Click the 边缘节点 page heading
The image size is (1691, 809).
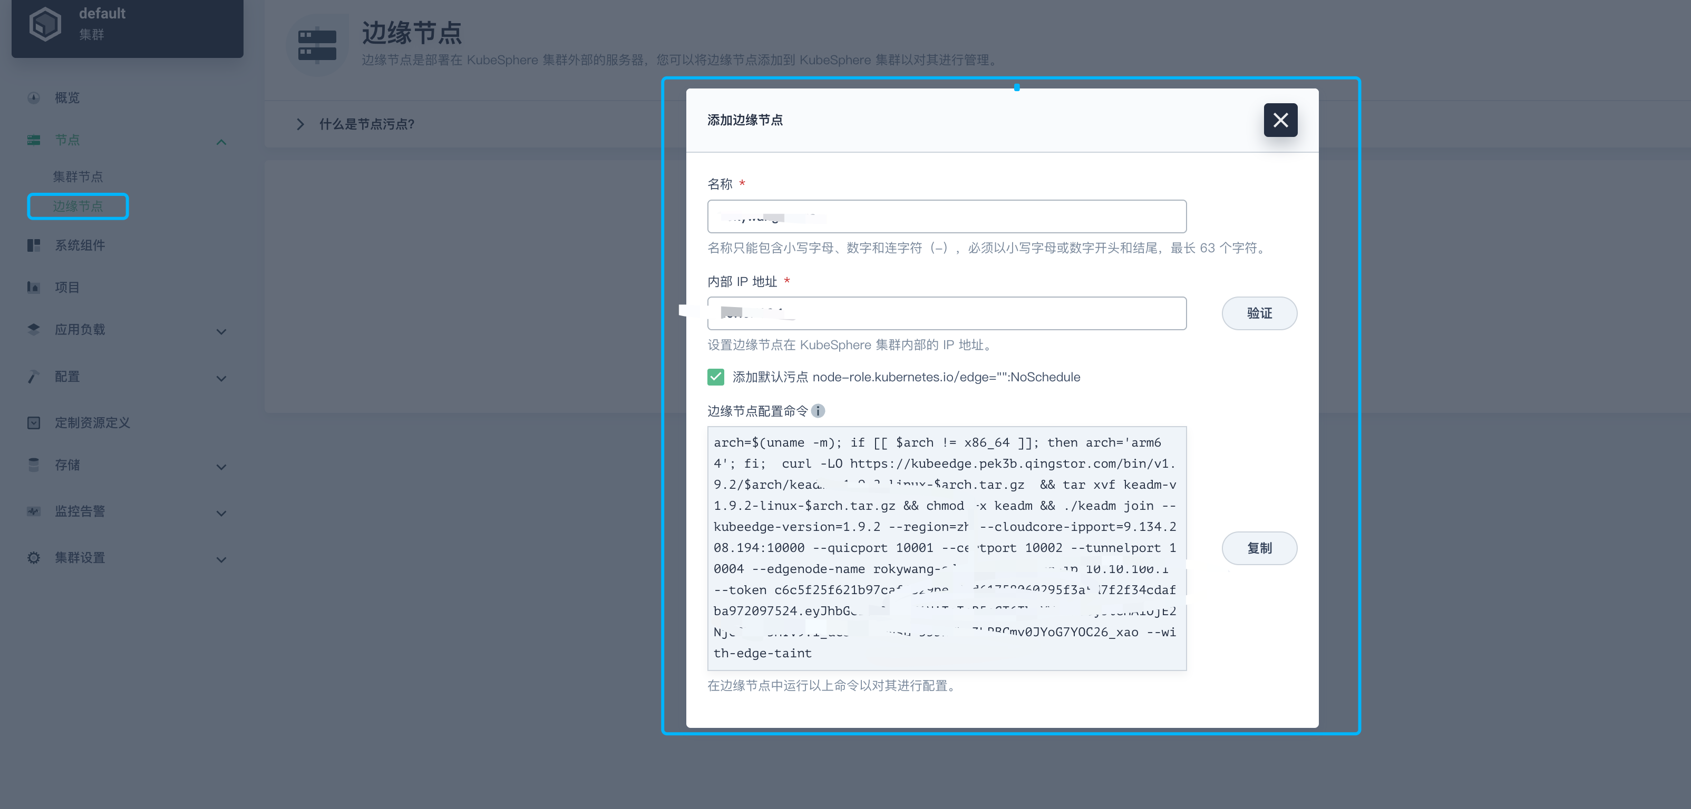pos(412,33)
